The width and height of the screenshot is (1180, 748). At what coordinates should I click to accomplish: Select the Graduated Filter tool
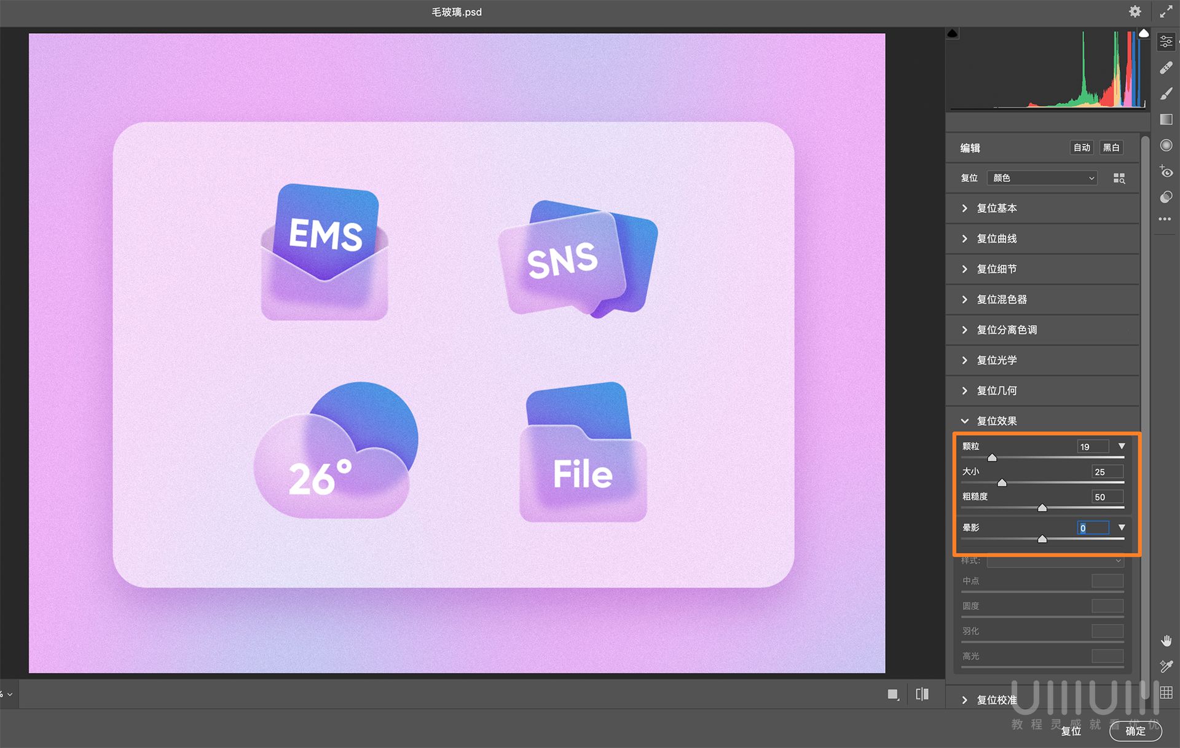point(1166,119)
